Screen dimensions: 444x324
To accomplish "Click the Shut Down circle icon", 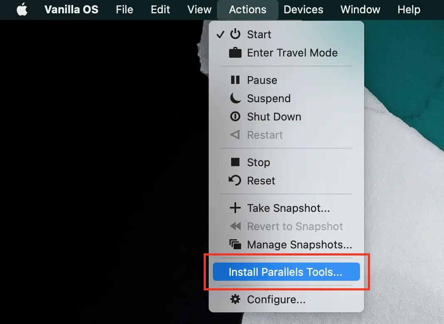I will point(235,116).
